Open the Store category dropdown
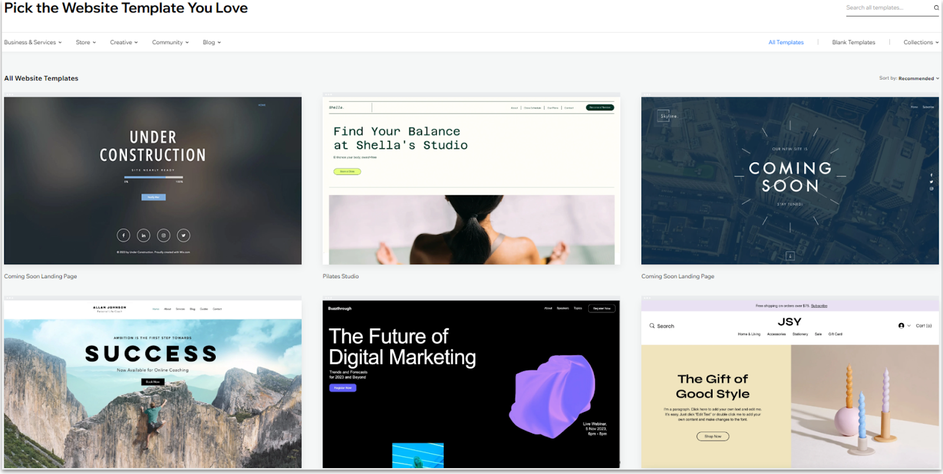943x474 pixels. (x=86, y=42)
